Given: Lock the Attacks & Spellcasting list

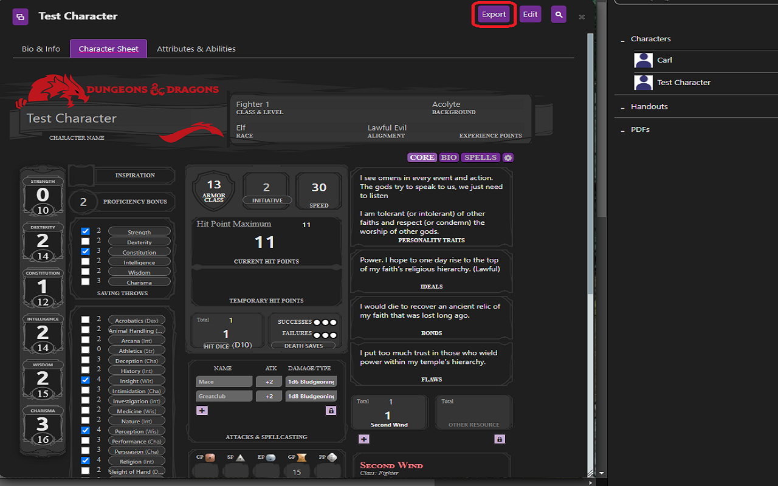Looking at the screenshot, I should [331, 410].
